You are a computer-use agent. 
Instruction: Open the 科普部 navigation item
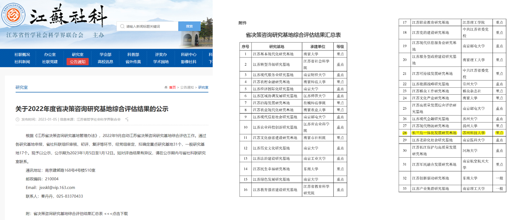(133, 54)
